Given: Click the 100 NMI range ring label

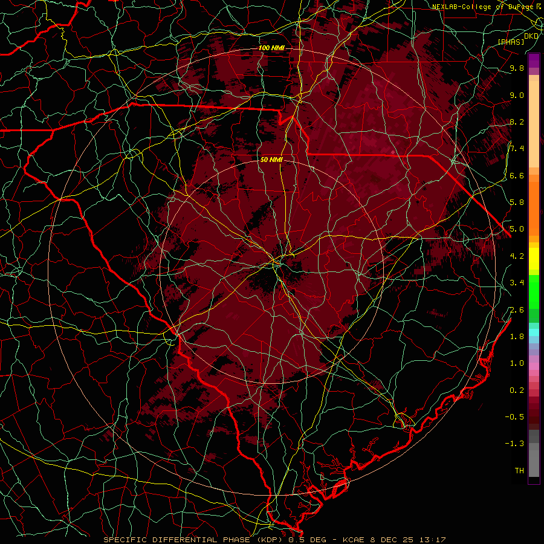Looking at the screenshot, I should (x=271, y=48).
